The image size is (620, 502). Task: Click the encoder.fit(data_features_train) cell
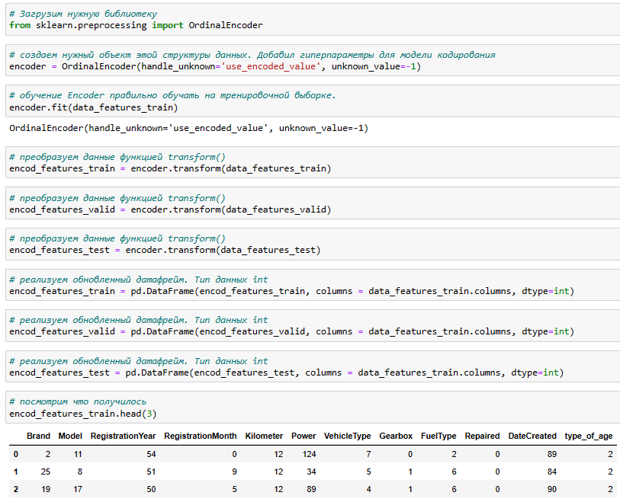[x=313, y=101]
